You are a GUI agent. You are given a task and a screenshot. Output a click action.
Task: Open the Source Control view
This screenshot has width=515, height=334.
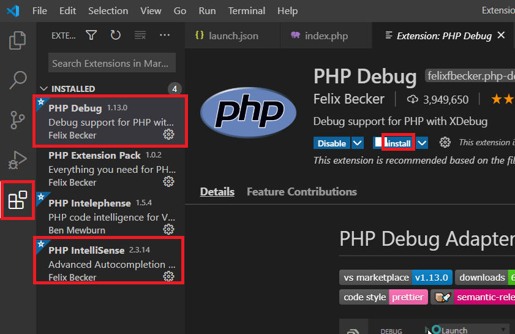pos(17,120)
